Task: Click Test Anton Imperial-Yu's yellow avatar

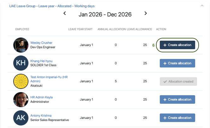Action: click(x=21, y=81)
